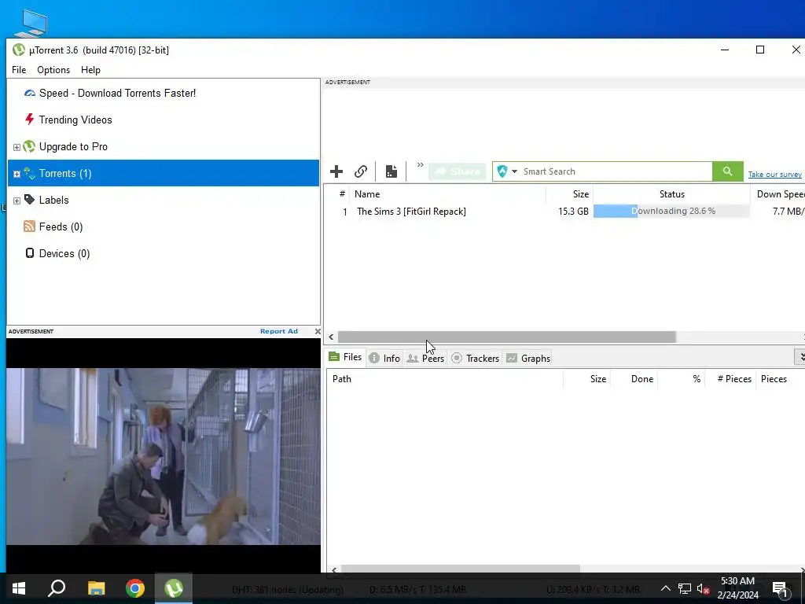
Task: Click the Create New Torrent file icon
Action: tap(391, 171)
